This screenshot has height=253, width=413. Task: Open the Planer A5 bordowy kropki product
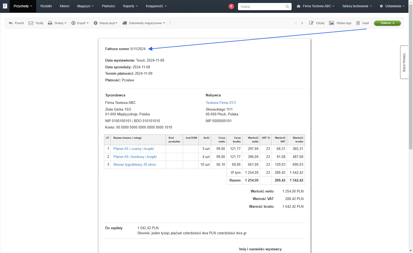coord(135,157)
